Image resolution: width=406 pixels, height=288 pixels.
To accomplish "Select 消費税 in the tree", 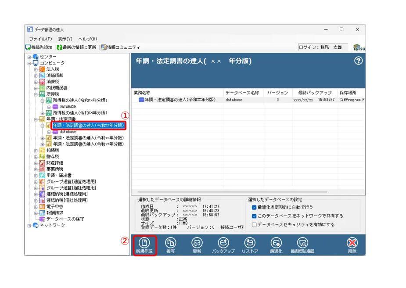I will [x=53, y=82].
